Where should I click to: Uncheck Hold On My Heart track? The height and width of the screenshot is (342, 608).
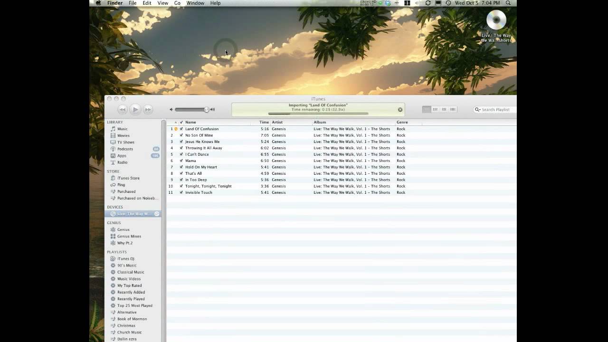coord(181,167)
